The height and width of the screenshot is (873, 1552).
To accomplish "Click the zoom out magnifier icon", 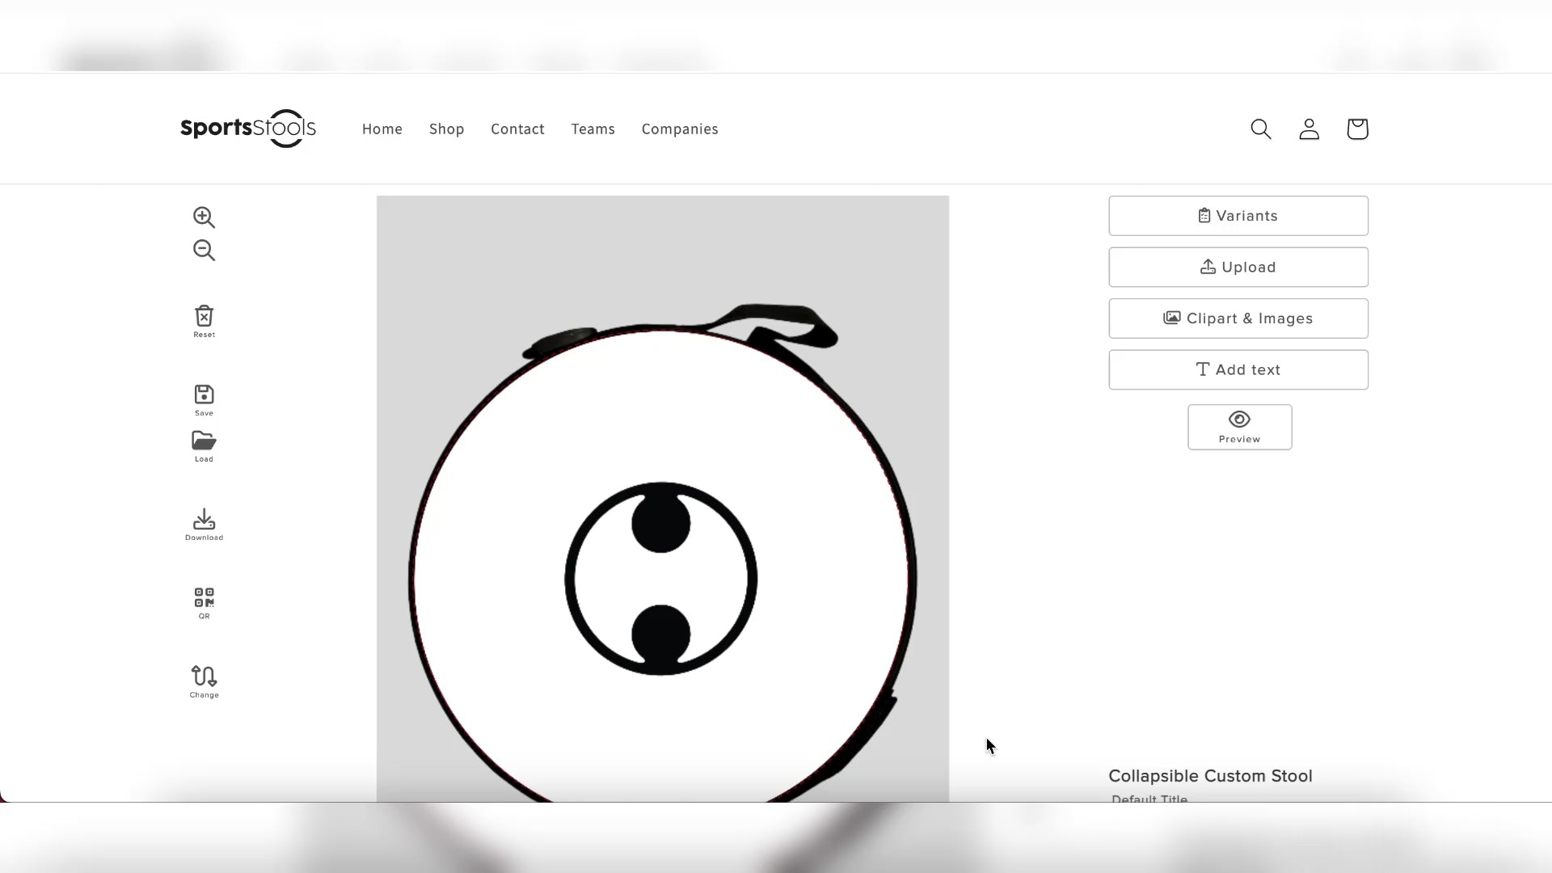I will click(x=204, y=251).
